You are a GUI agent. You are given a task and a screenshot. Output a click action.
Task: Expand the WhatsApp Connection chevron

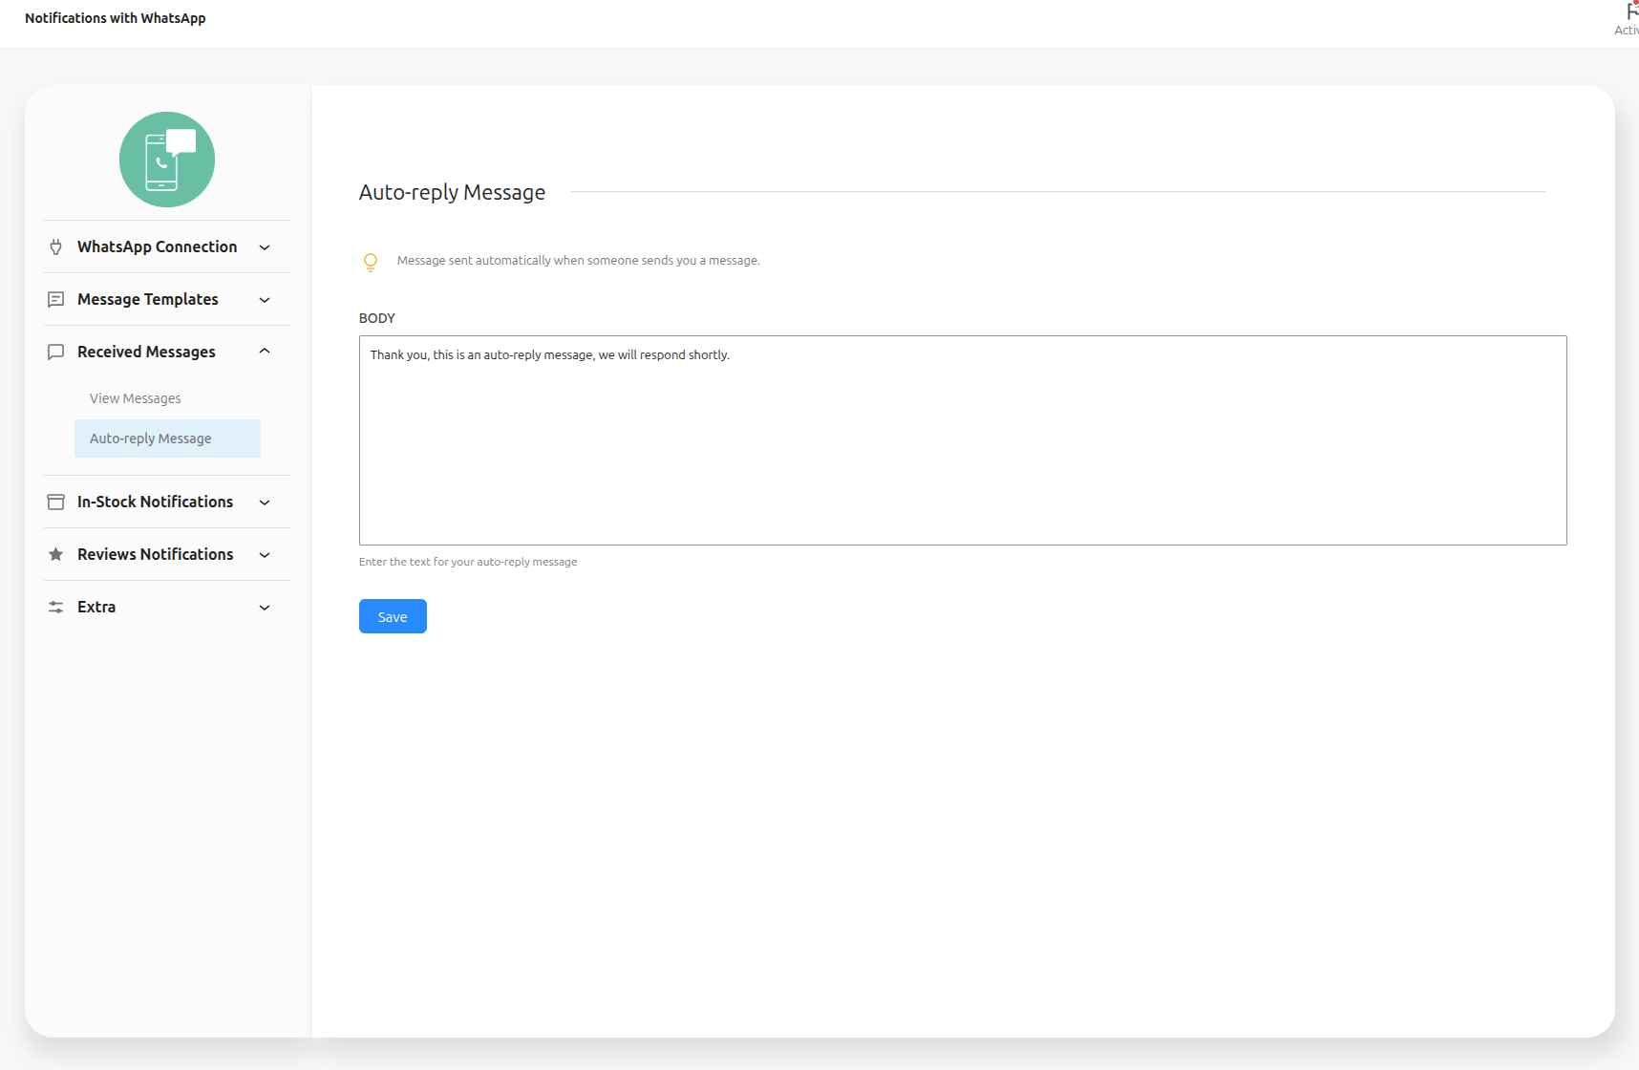(265, 247)
